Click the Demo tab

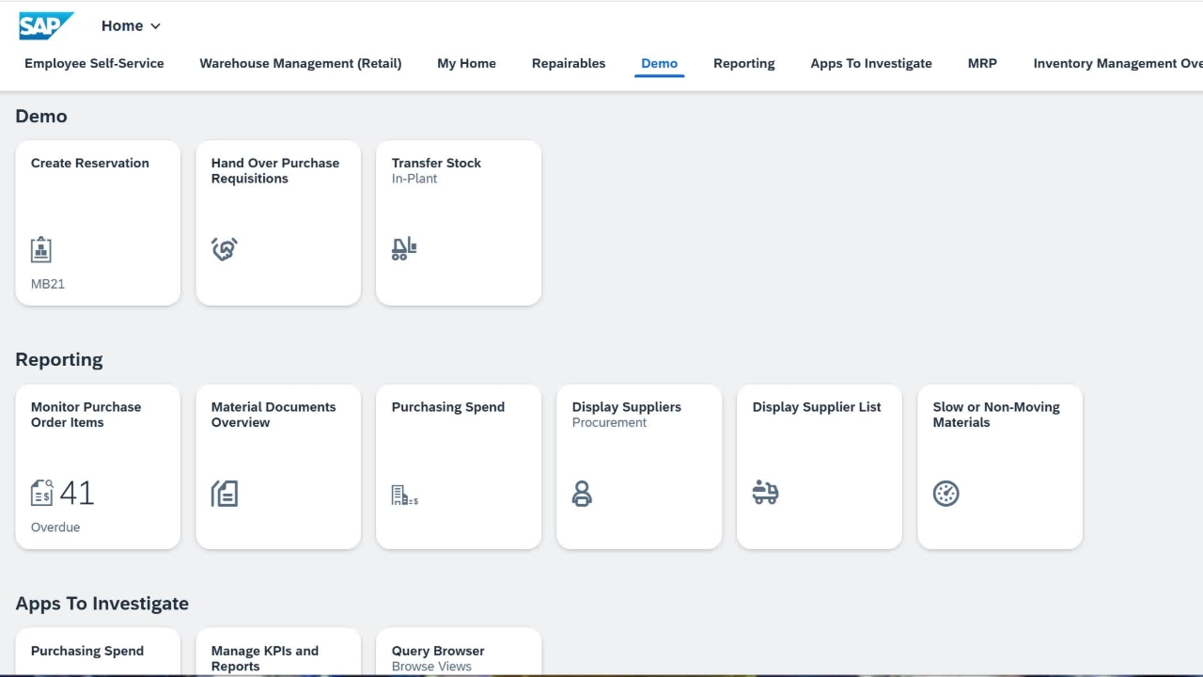pos(660,64)
